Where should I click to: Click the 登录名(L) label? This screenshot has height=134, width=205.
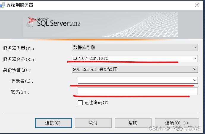22,81
